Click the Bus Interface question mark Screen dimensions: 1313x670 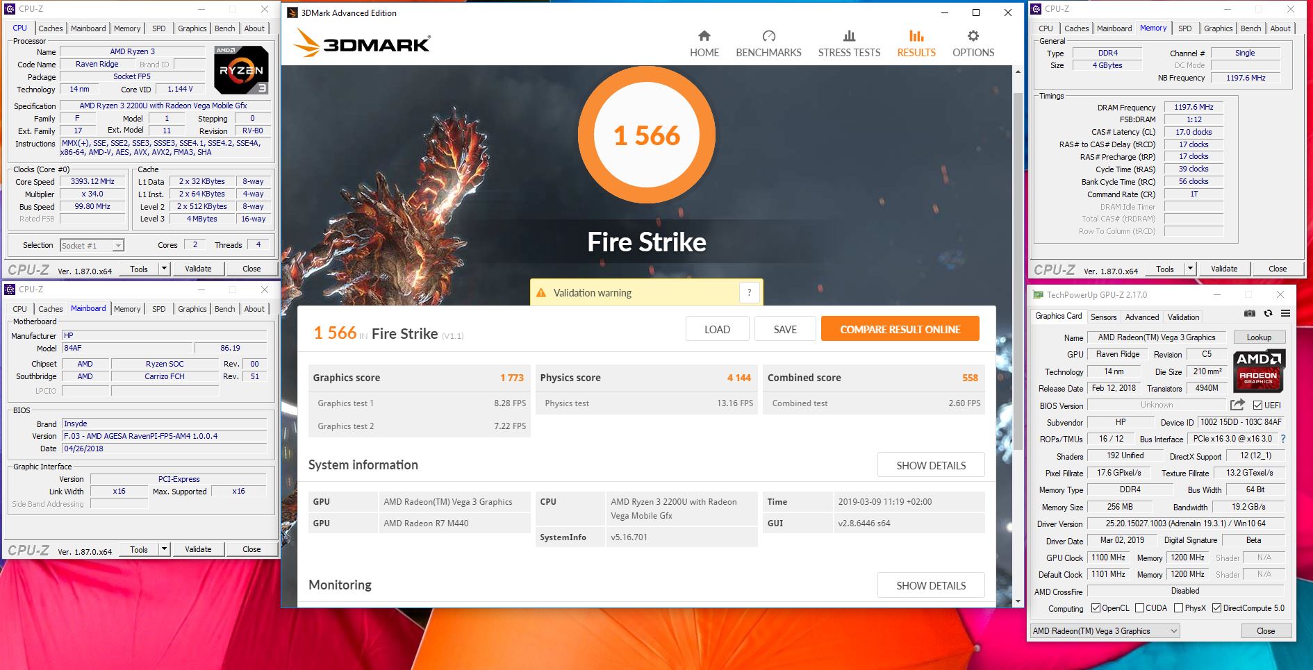point(1282,439)
